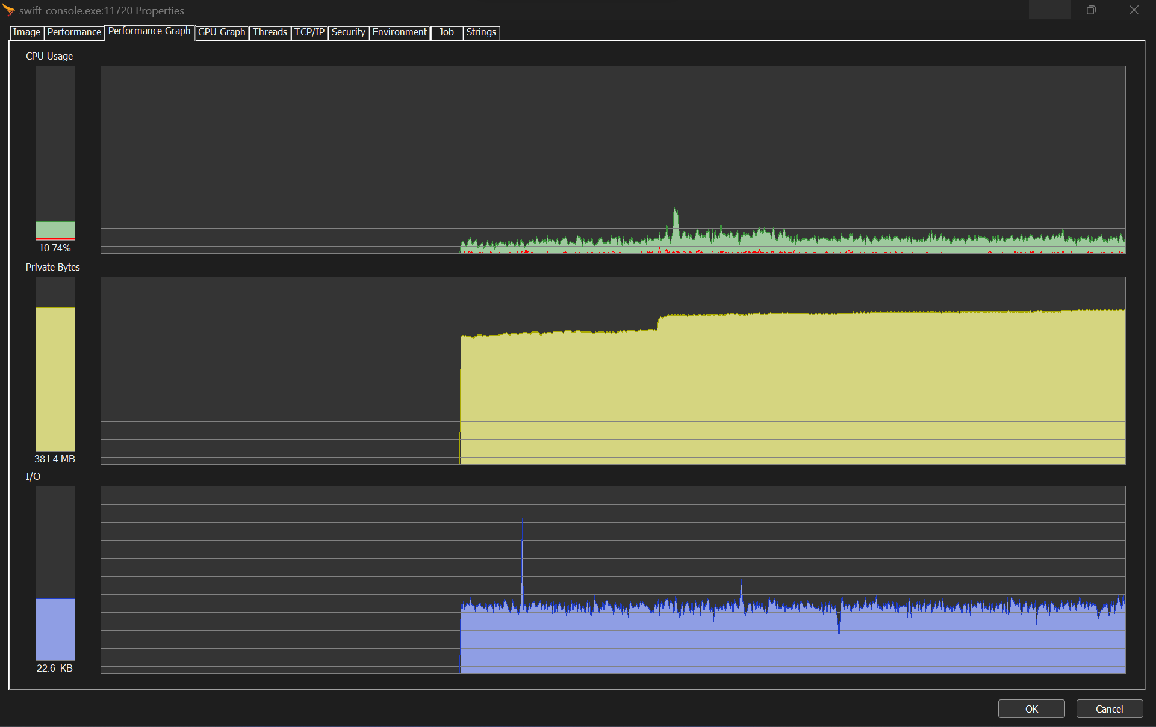This screenshot has width=1156, height=727.
Task: Click the CPU Usage level bar
Action: coord(55,153)
